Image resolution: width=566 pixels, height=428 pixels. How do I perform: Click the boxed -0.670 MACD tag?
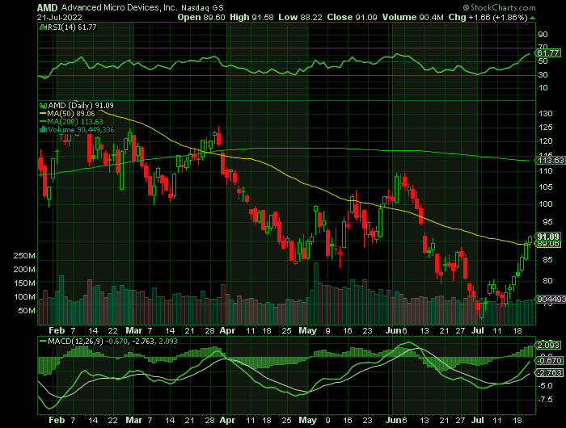pyautogui.click(x=549, y=361)
